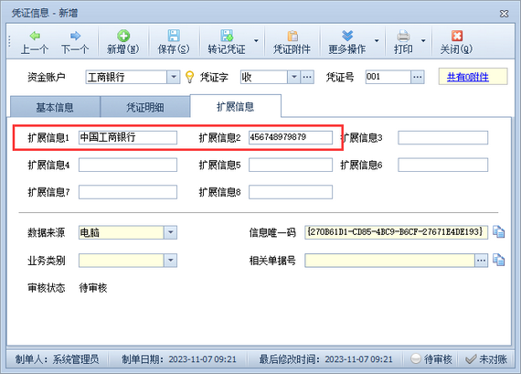The image size is (521, 374).
Task: Click the 转记凭证 toolbar icon
Action: [227, 36]
